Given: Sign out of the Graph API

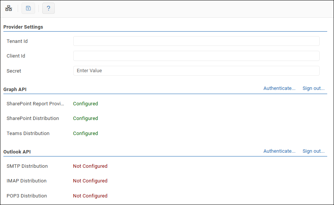Looking at the screenshot, I should click(313, 88).
